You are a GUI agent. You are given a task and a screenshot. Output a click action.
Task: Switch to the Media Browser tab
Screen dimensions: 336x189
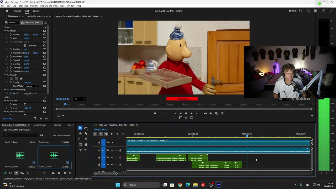(40, 125)
